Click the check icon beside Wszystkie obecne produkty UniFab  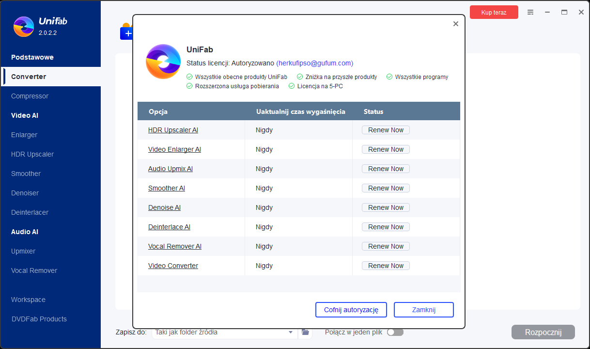tap(189, 77)
